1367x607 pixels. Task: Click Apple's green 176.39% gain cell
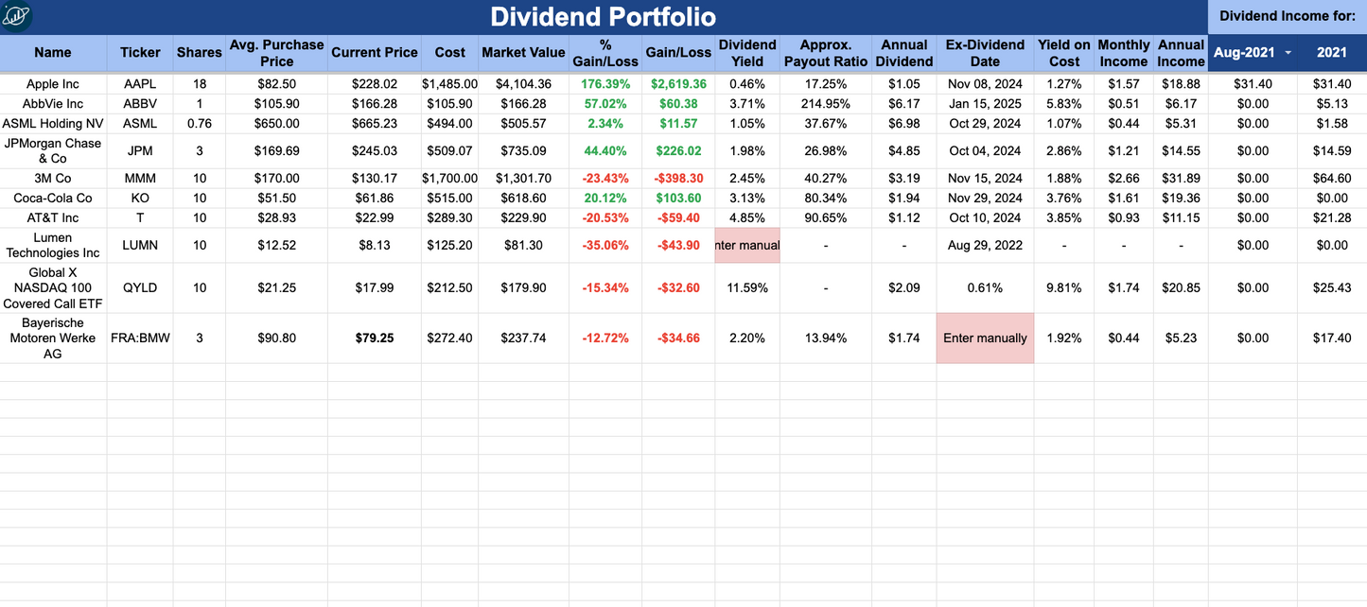(x=605, y=83)
